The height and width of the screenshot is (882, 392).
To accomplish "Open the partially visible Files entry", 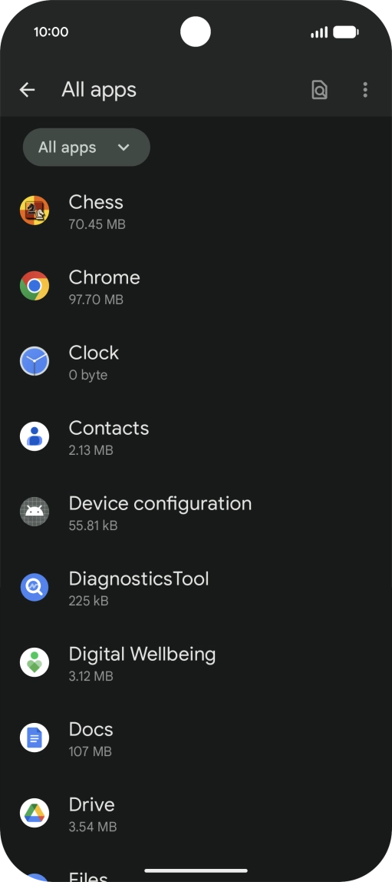I will pos(196,874).
